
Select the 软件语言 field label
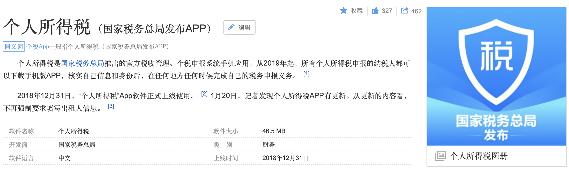click(21, 158)
